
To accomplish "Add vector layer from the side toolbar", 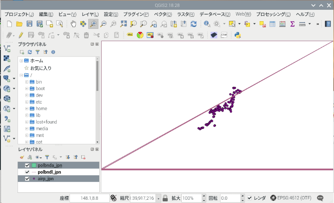I will (7, 49).
